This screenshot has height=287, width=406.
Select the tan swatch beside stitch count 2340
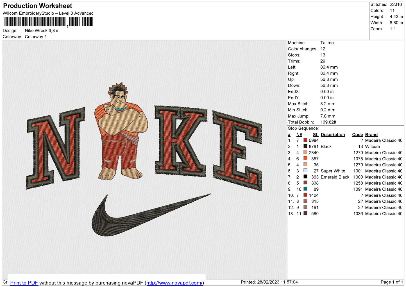pyautogui.click(x=305, y=152)
